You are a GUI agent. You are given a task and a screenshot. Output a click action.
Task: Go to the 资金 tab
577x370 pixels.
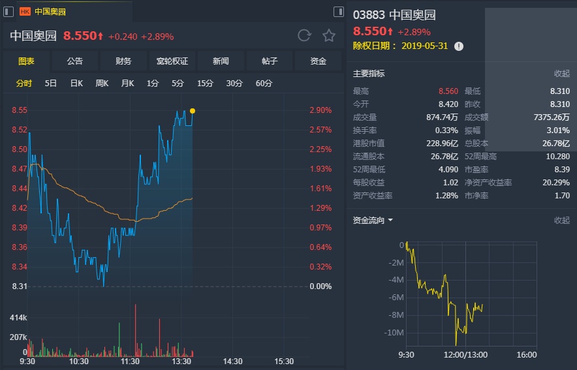[x=318, y=61]
